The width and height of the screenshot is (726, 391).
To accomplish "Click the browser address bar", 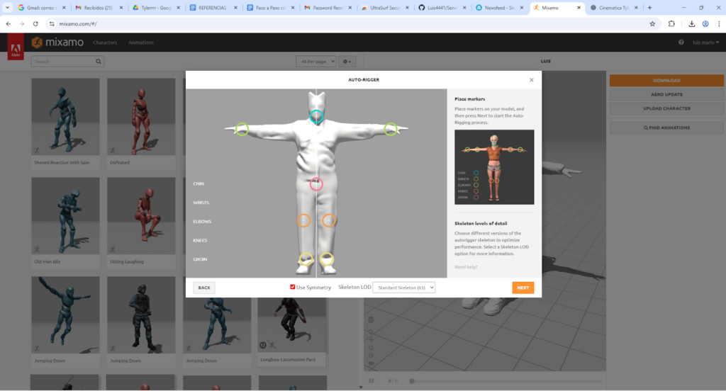I will click(352, 23).
